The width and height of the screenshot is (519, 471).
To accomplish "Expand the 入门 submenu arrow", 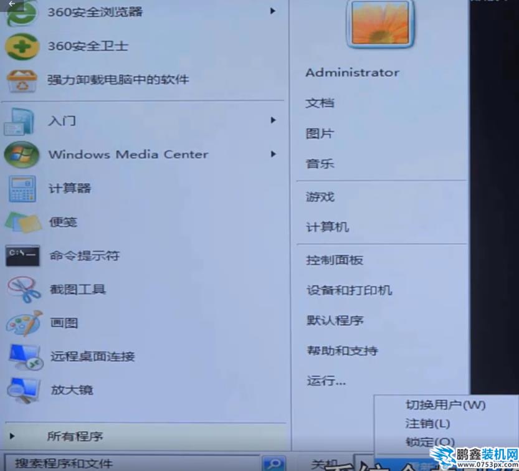I will click(273, 120).
